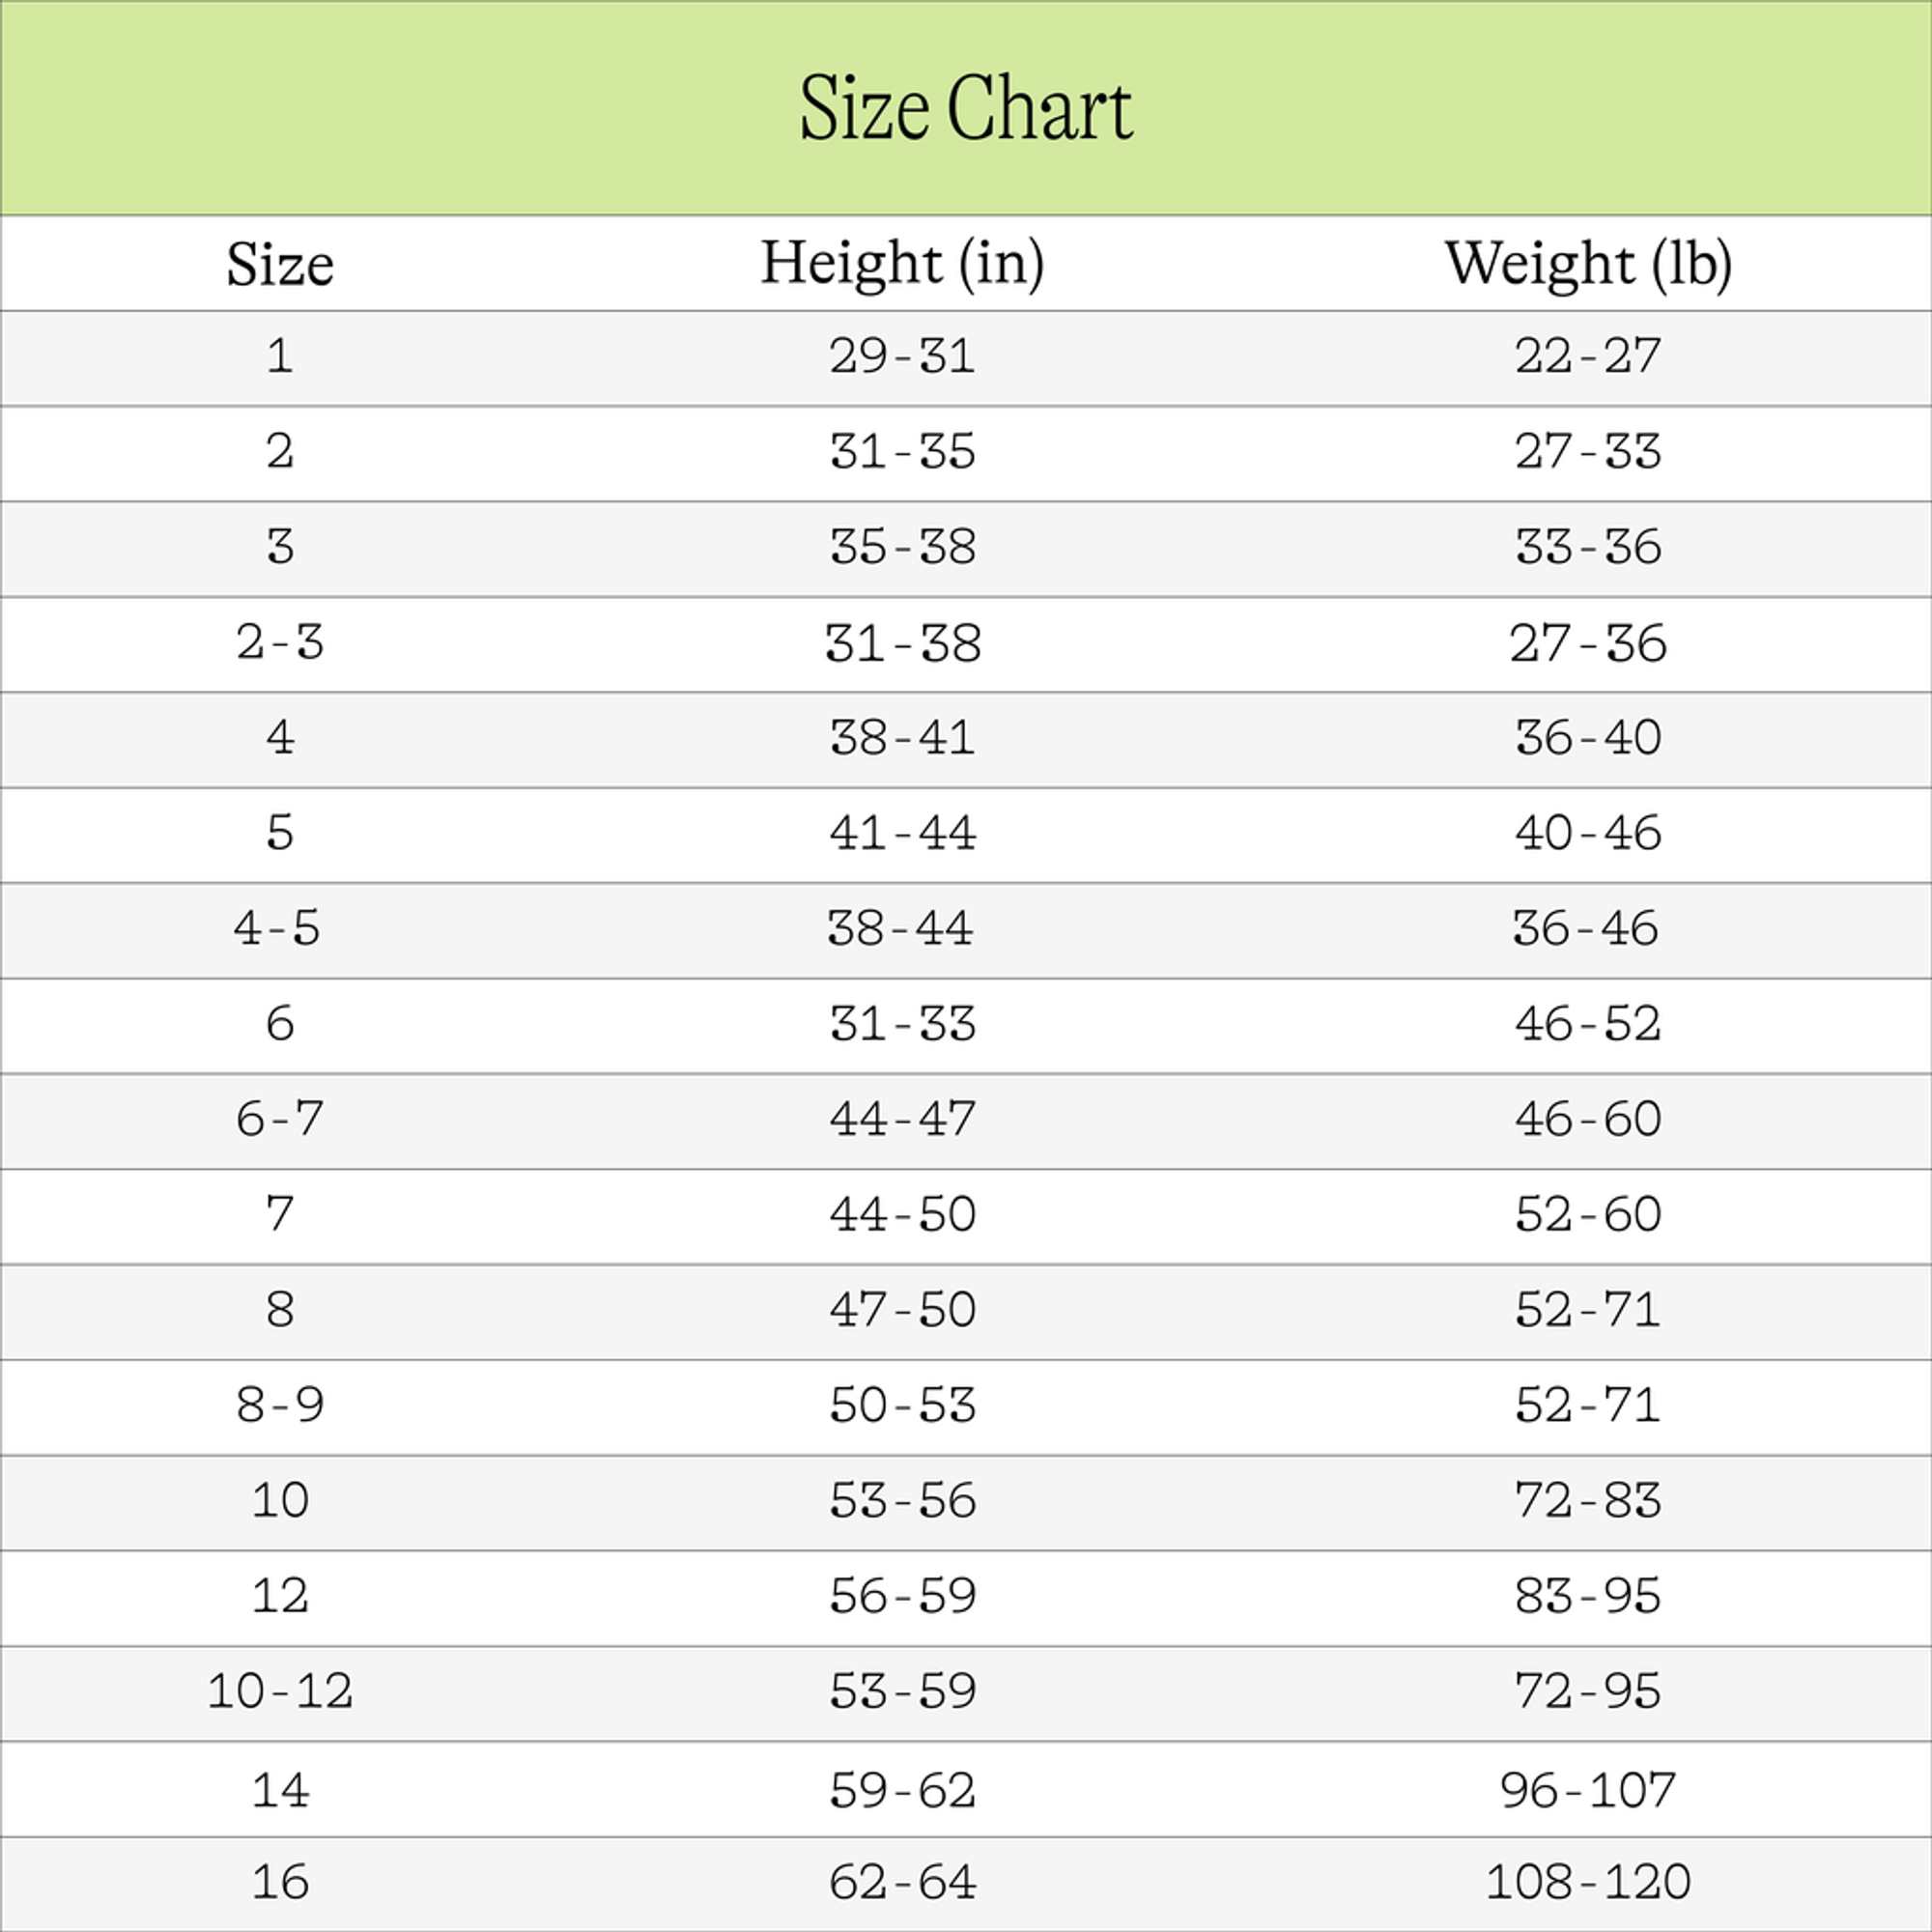Select the Size column header

pos(280,264)
